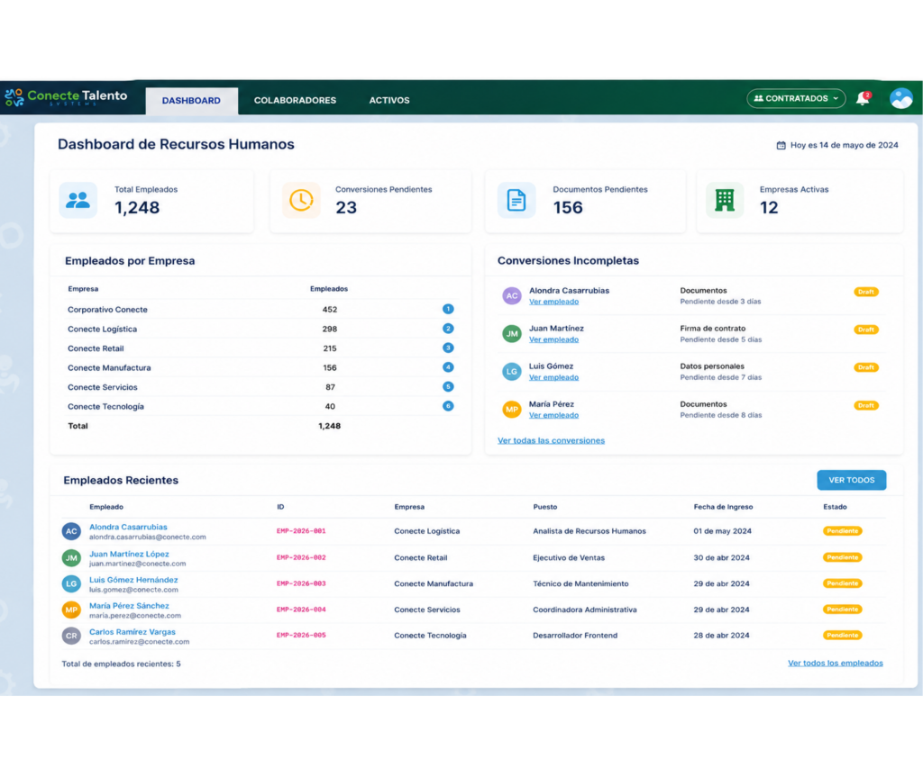Click the Fecha de Ingreso column header

click(x=723, y=507)
